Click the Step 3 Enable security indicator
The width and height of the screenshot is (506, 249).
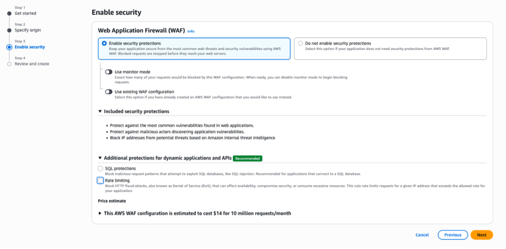click(9, 47)
